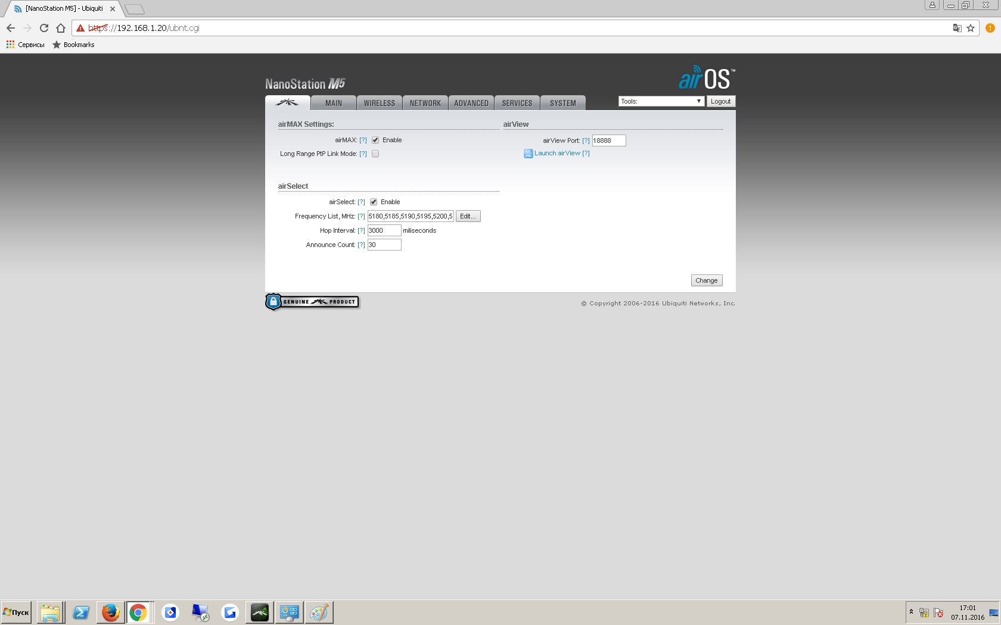Open the Remote Desktop taskbar icon
1001x625 pixels.
(200, 612)
